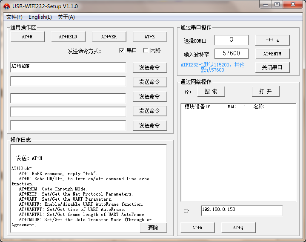The image size is (306, 242).
Task: Click the AT+WANN command input field
Action: (68, 67)
